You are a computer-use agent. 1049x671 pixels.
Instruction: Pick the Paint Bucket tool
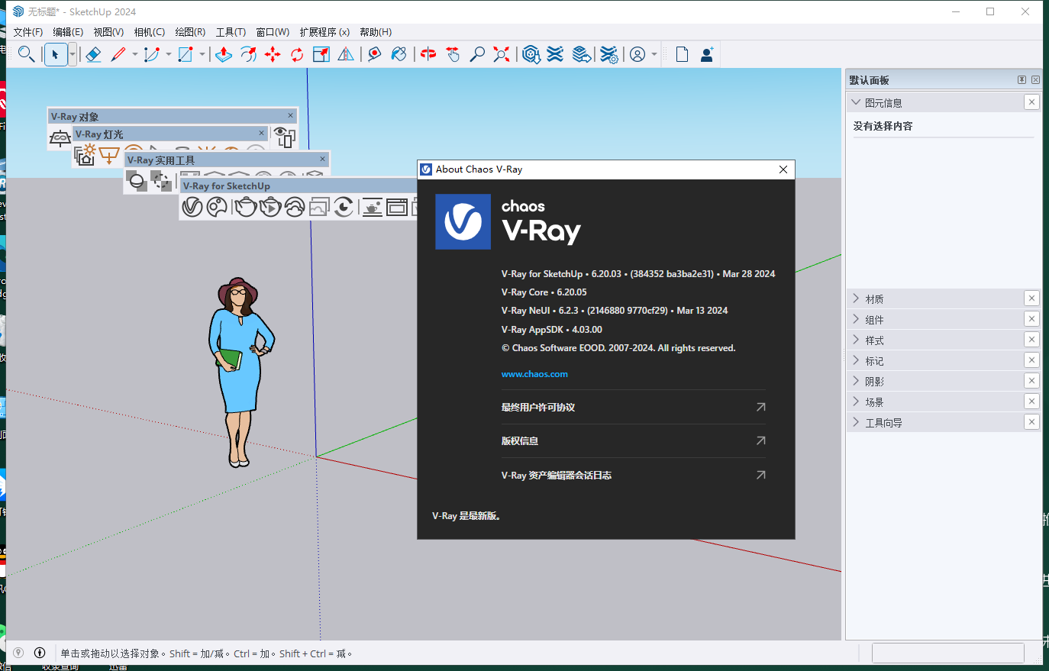(x=399, y=54)
